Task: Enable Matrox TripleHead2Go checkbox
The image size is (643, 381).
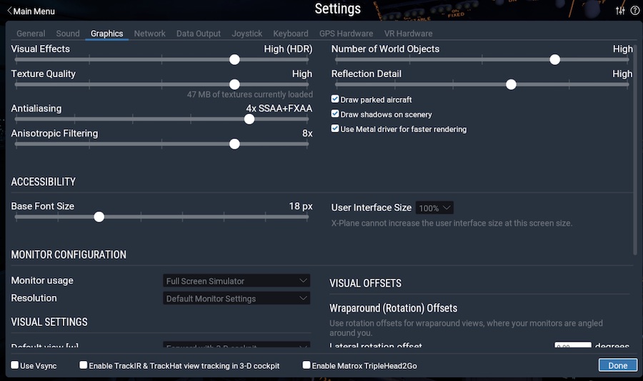Action: (x=306, y=365)
